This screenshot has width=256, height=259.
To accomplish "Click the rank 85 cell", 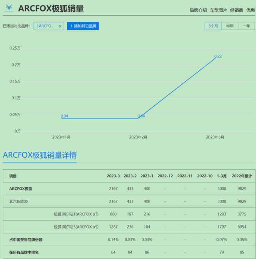I will [242, 252].
